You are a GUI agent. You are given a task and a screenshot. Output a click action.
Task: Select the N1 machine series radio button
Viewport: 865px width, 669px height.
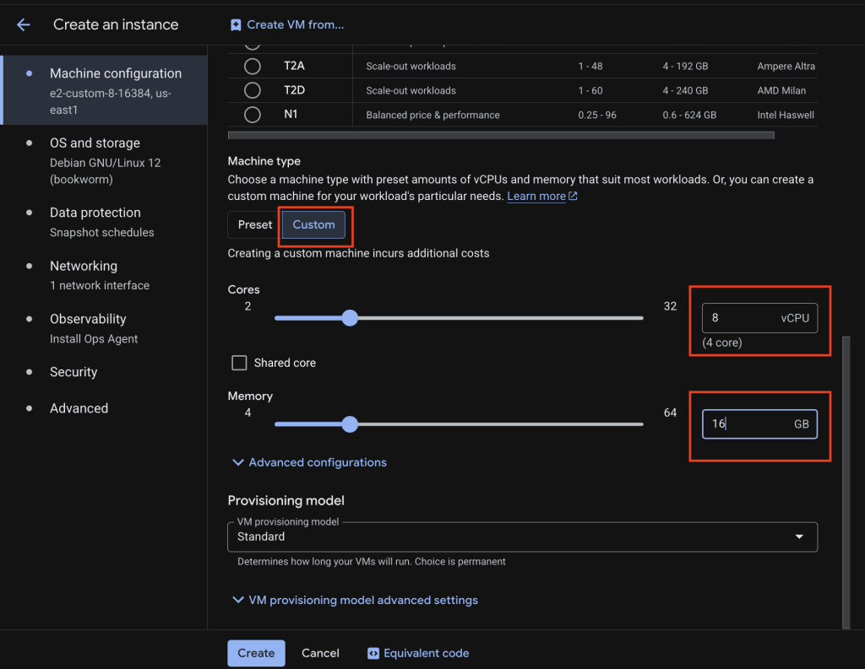(x=252, y=115)
